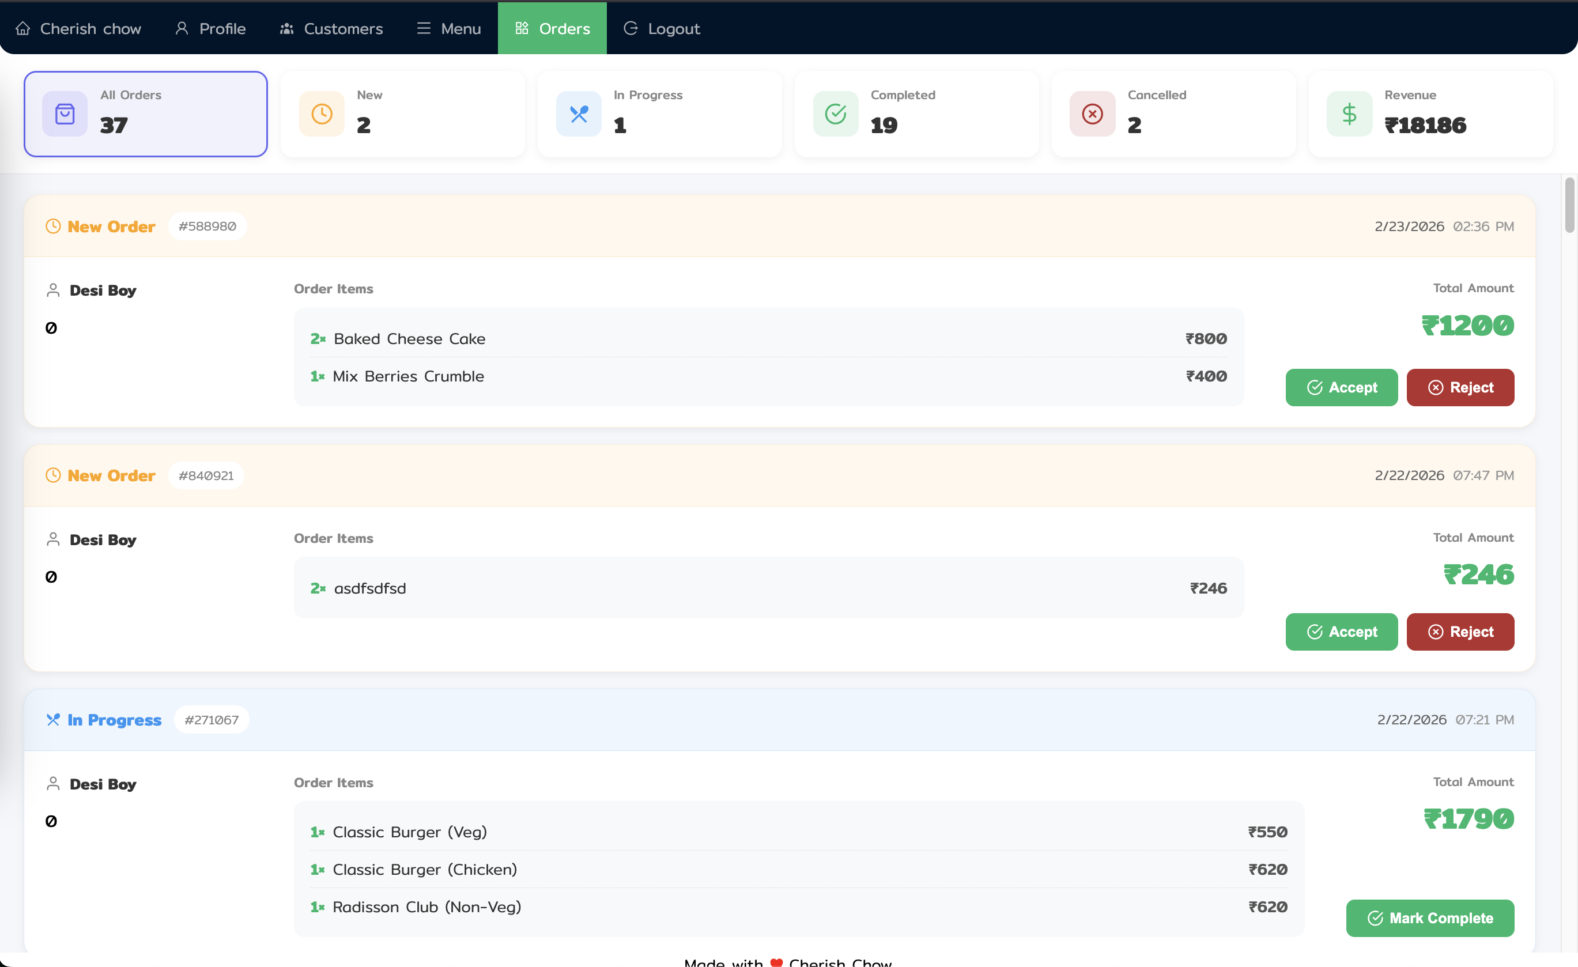
Task: Accept order #588980
Action: tap(1341, 387)
